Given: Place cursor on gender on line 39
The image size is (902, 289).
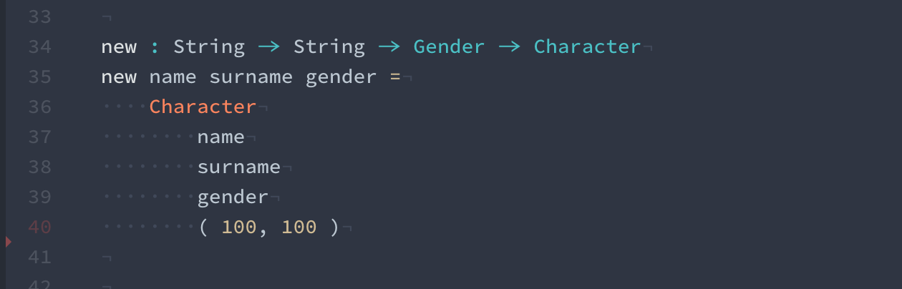Looking at the screenshot, I should click(x=233, y=197).
